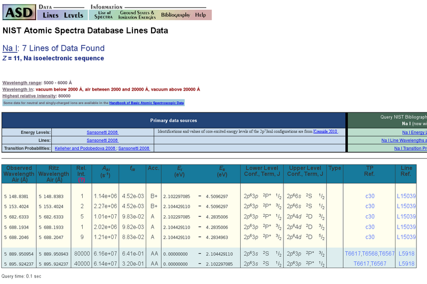Open Sansonetti 2008 Lines source

click(x=102, y=140)
